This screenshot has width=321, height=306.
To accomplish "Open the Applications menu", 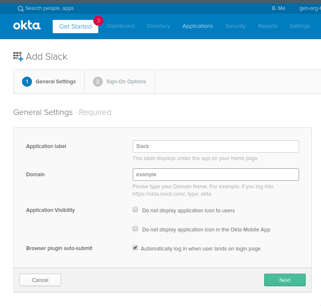I will [x=197, y=26].
